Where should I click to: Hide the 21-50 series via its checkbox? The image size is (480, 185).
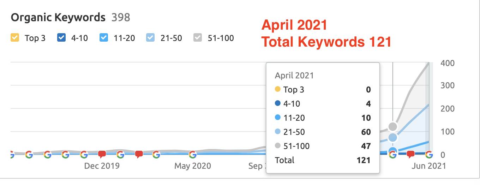pos(150,37)
